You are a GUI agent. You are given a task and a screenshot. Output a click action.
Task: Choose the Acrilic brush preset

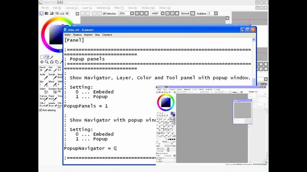coord(44,76)
